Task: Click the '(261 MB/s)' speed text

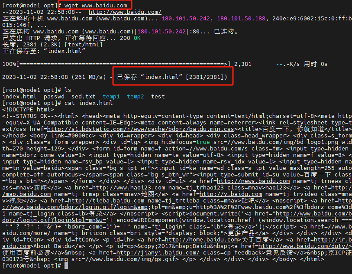Action: tap(89, 77)
